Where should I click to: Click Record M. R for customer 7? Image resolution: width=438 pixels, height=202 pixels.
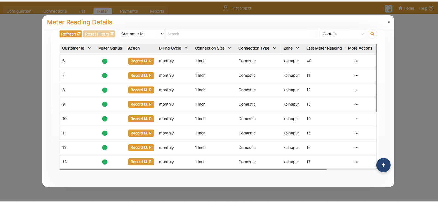pos(141,76)
